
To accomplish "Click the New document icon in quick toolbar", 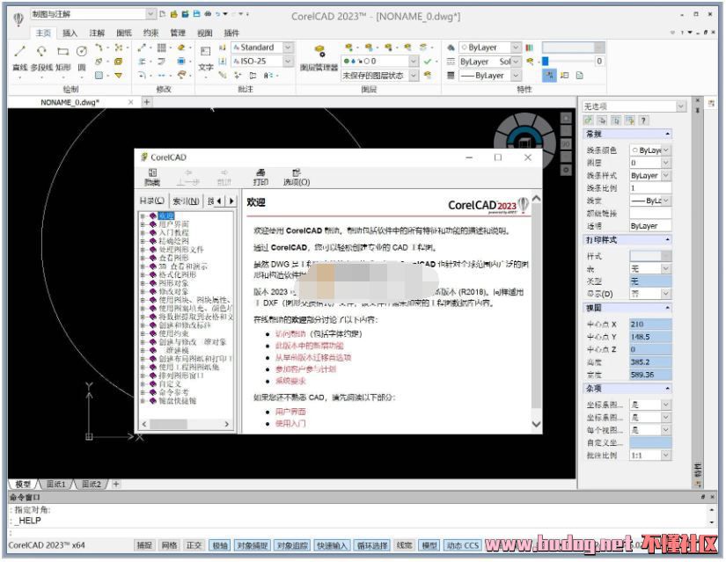I will pos(162,14).
